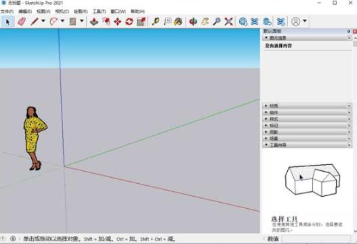The width and height of the screenshot is (357, 244).
Task: Activate the Push/Pull tool
Action: coord(94,22)
